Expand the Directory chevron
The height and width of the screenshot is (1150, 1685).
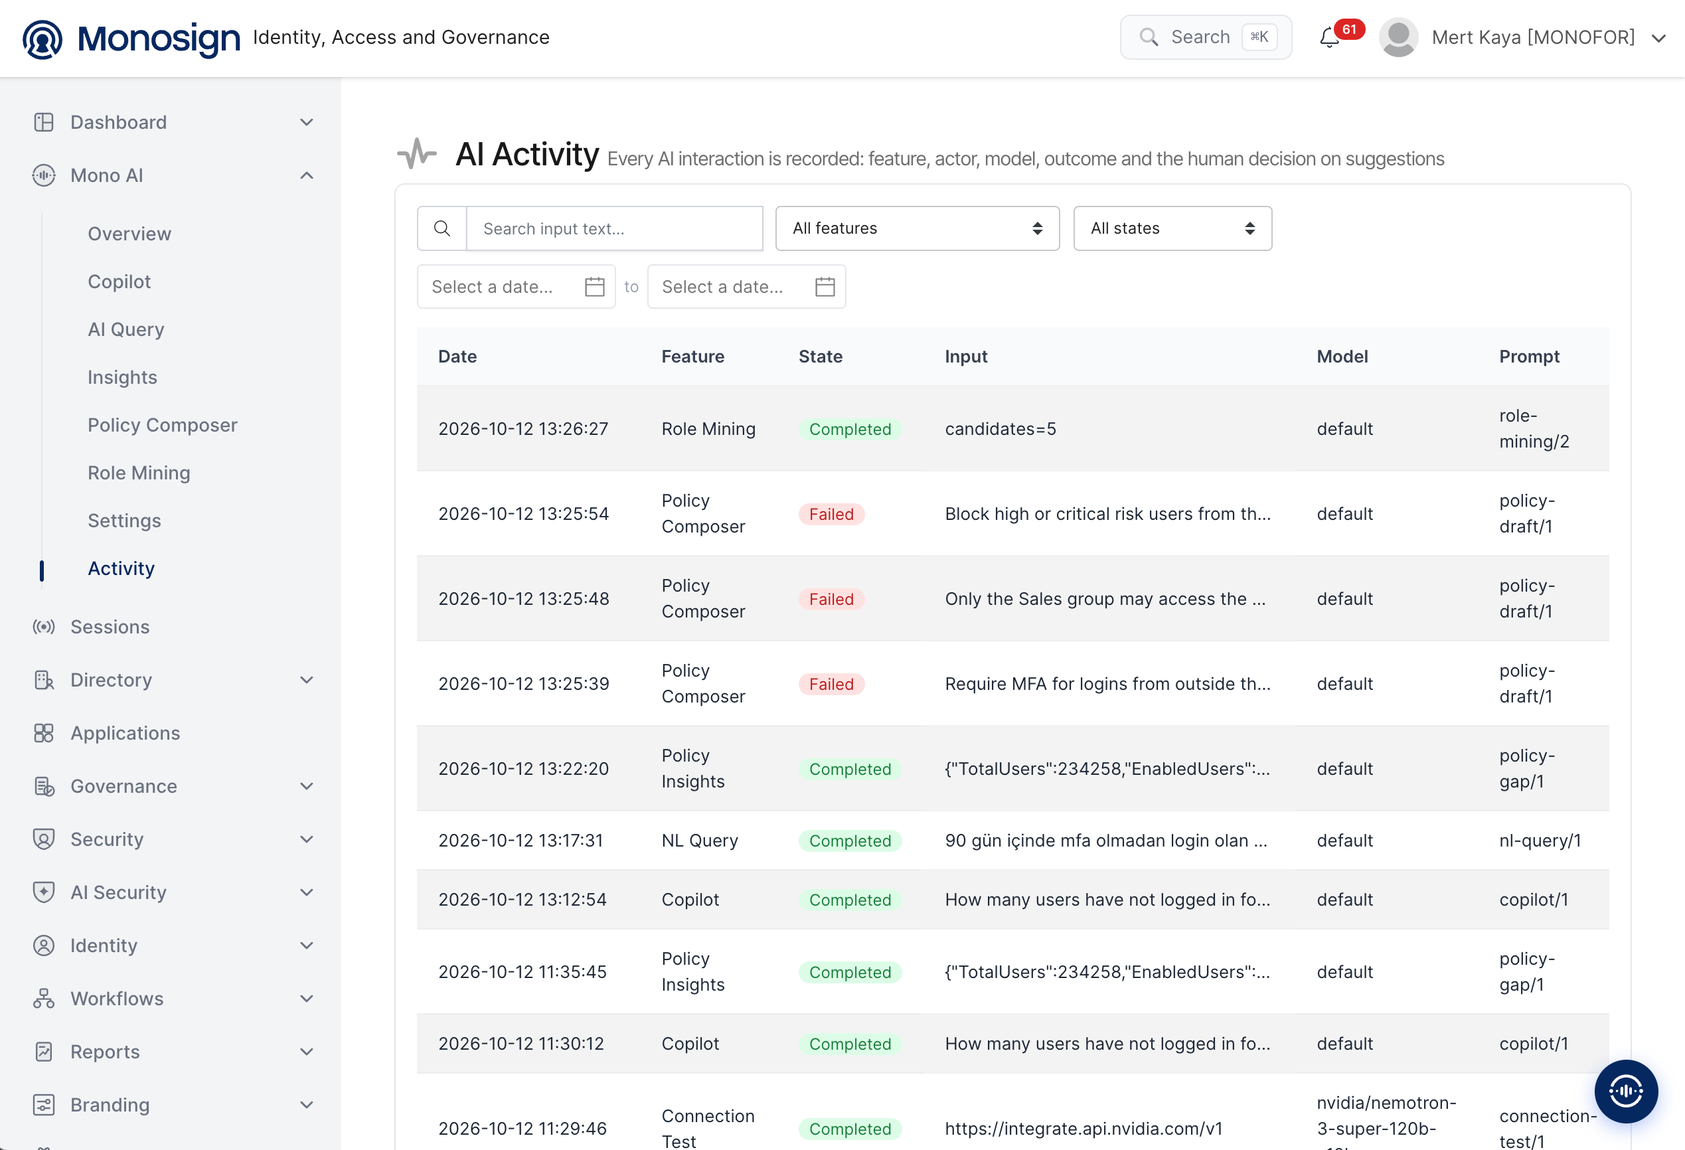coord(307,679)
